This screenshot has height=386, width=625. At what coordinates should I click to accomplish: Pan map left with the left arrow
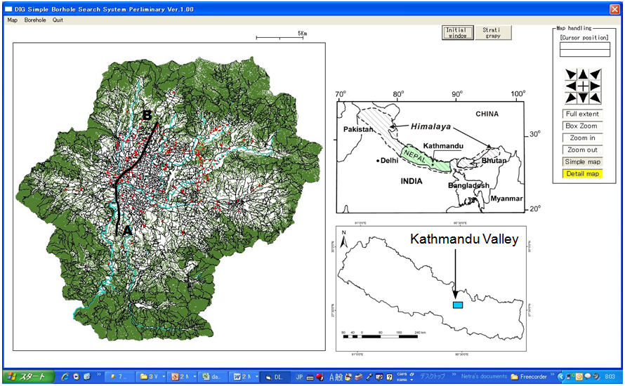570,86
